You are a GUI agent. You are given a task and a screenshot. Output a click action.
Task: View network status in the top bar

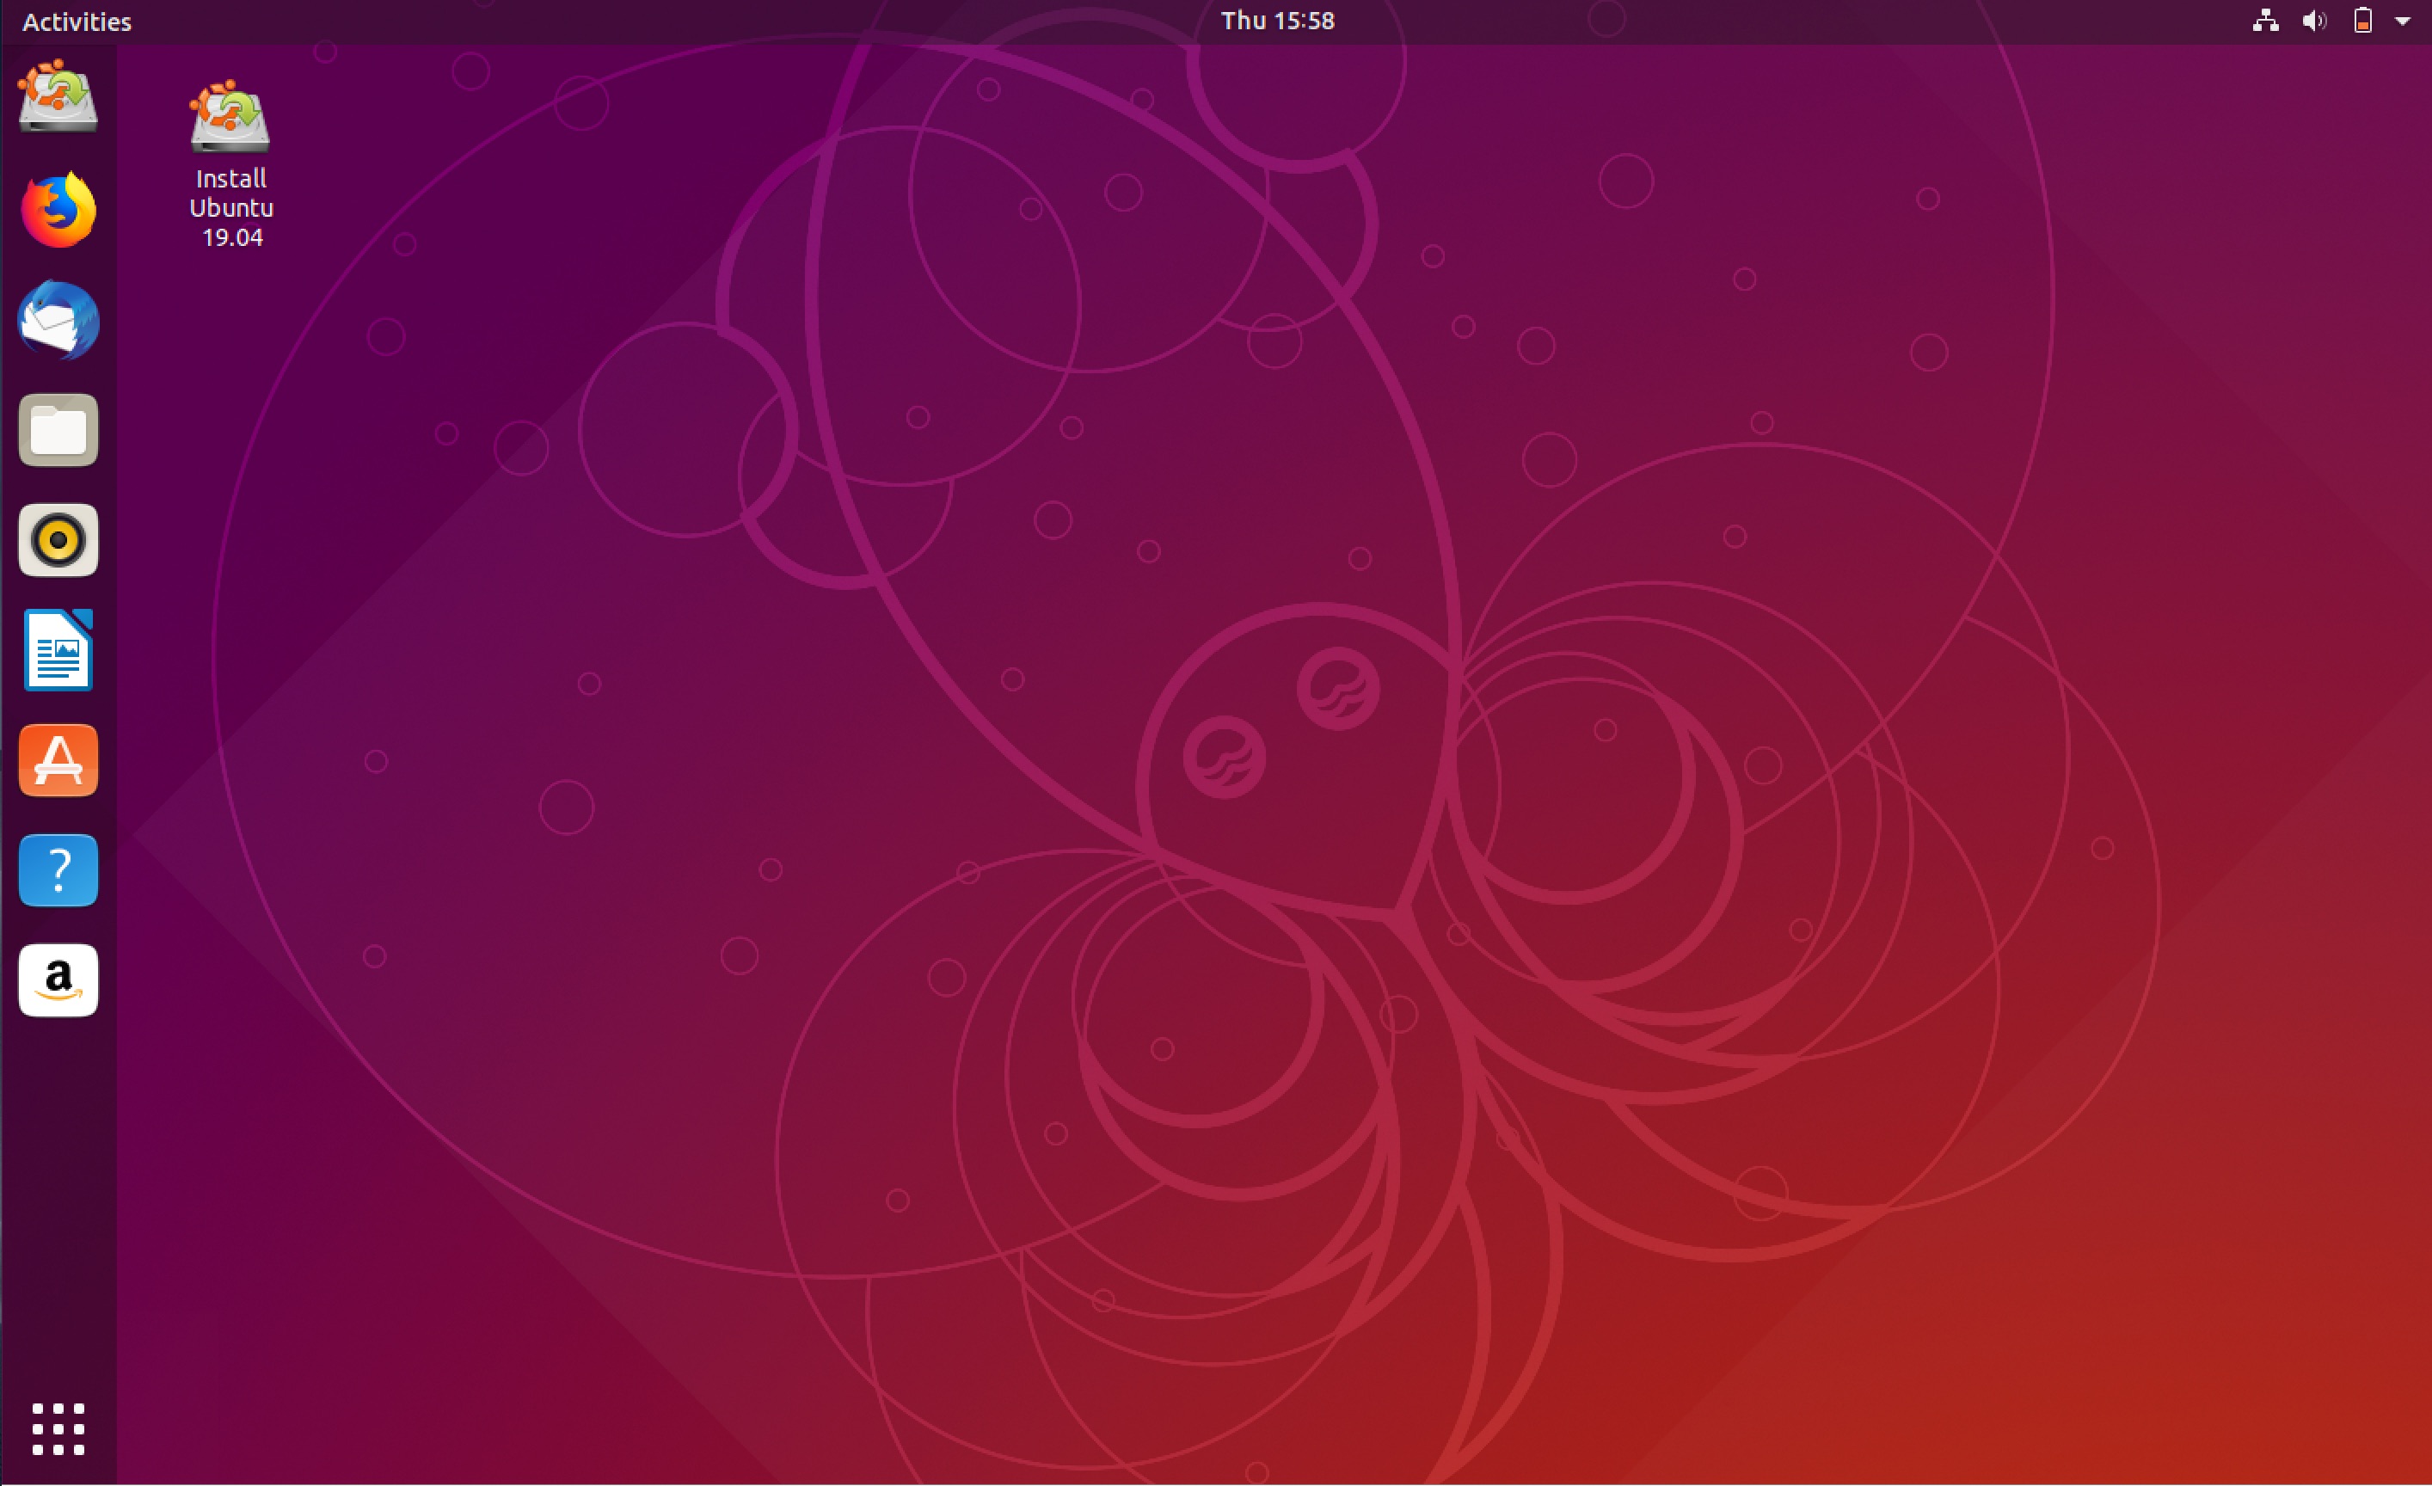[x=2264, y=21]
